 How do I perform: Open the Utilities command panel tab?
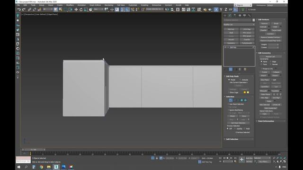click(x=250, y=16)
